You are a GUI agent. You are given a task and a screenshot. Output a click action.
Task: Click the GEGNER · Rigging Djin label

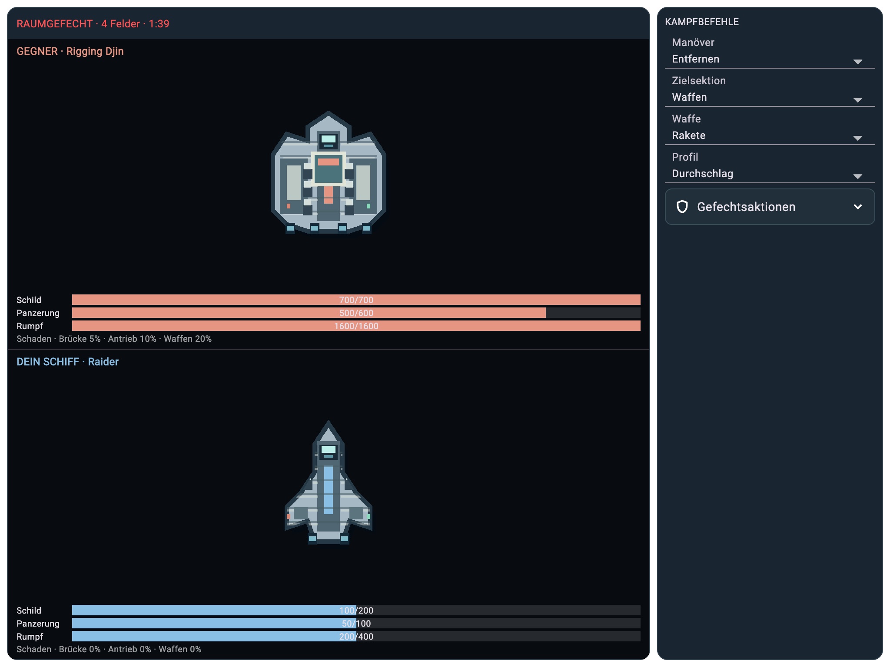(70, 51)
